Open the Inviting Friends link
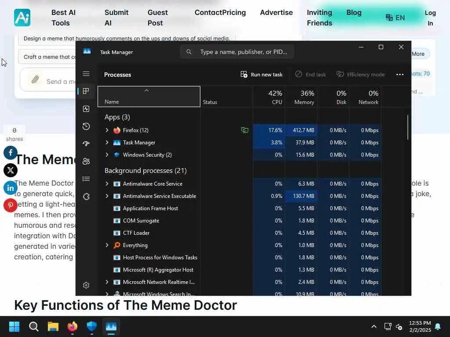This screenshot has width=450, height=337. (x=319, y=18)
